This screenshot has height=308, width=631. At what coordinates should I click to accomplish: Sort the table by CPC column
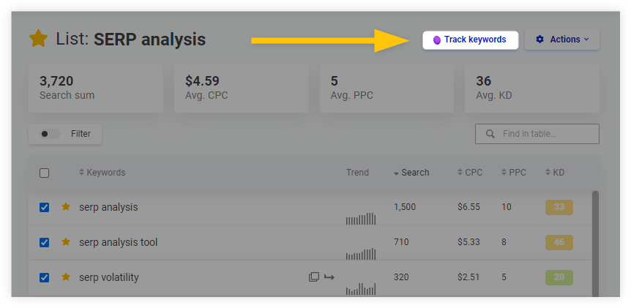tap(469, 173)
